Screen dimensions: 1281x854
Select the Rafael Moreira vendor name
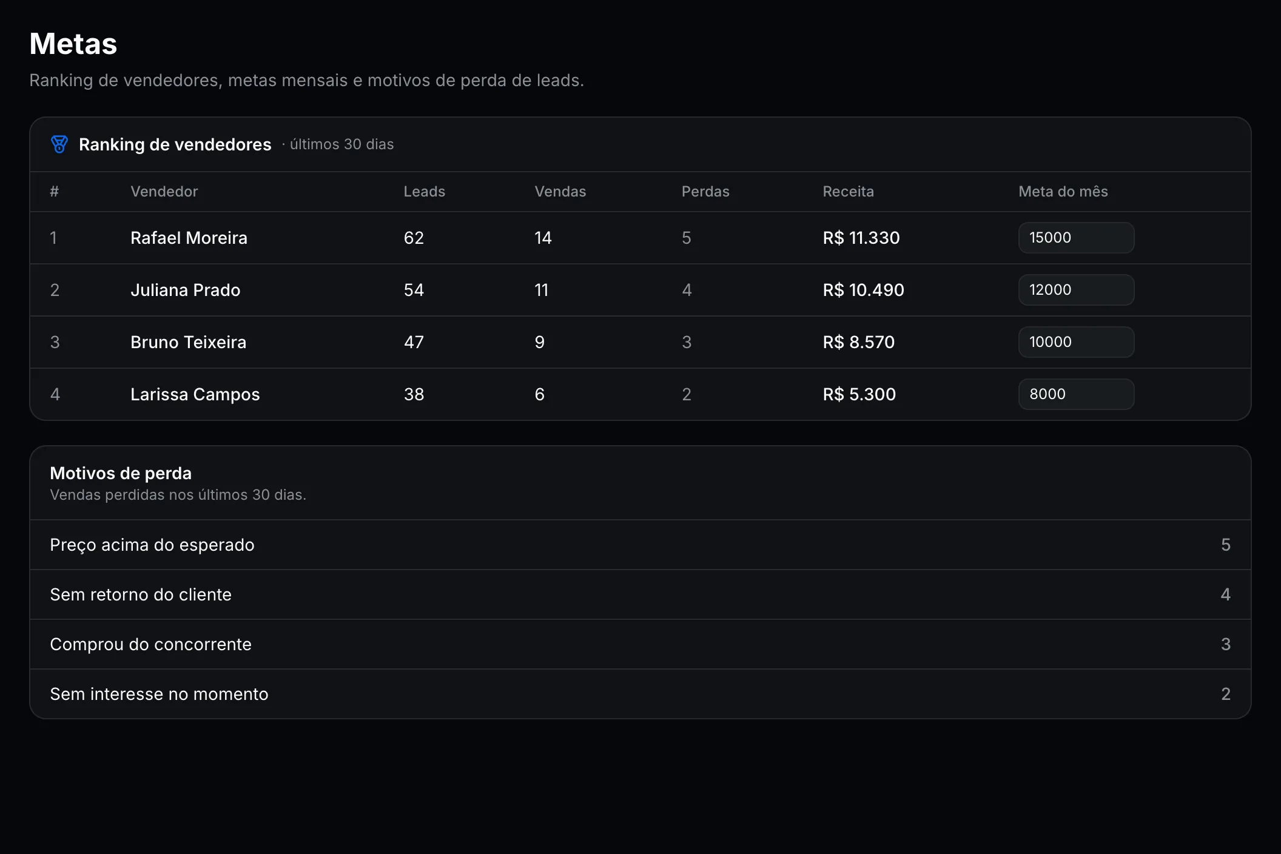click(x=189, y=238)
